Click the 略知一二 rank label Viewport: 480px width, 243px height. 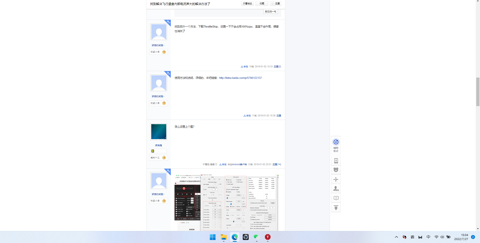coord(155,158)
